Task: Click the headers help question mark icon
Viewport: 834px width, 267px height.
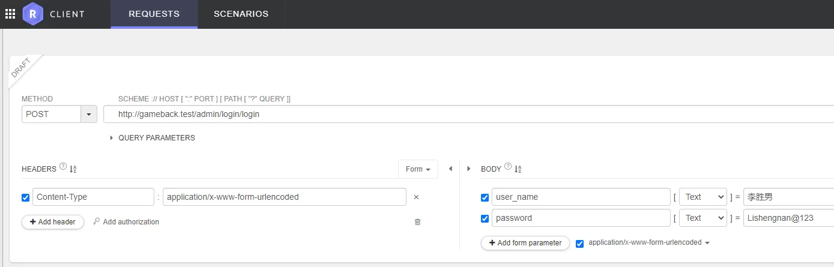Action: pos(62,169)
